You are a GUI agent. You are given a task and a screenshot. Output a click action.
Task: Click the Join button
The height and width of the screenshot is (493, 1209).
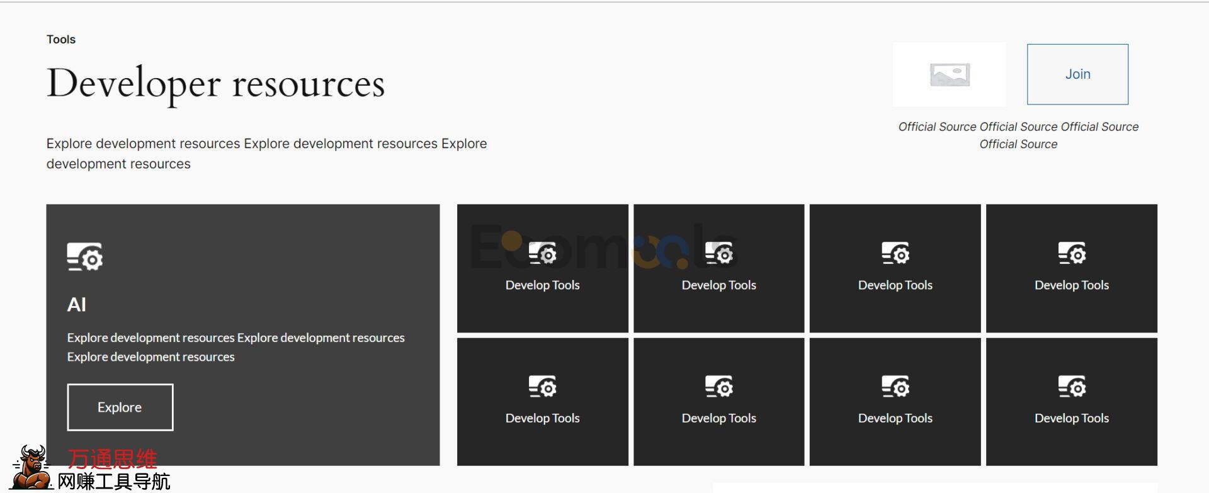1077,74
